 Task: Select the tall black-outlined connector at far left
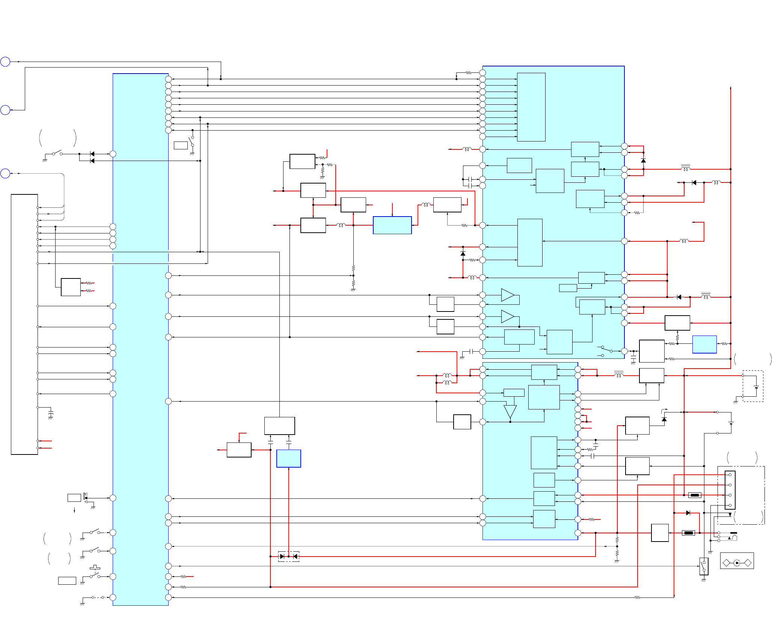point(24,324)
